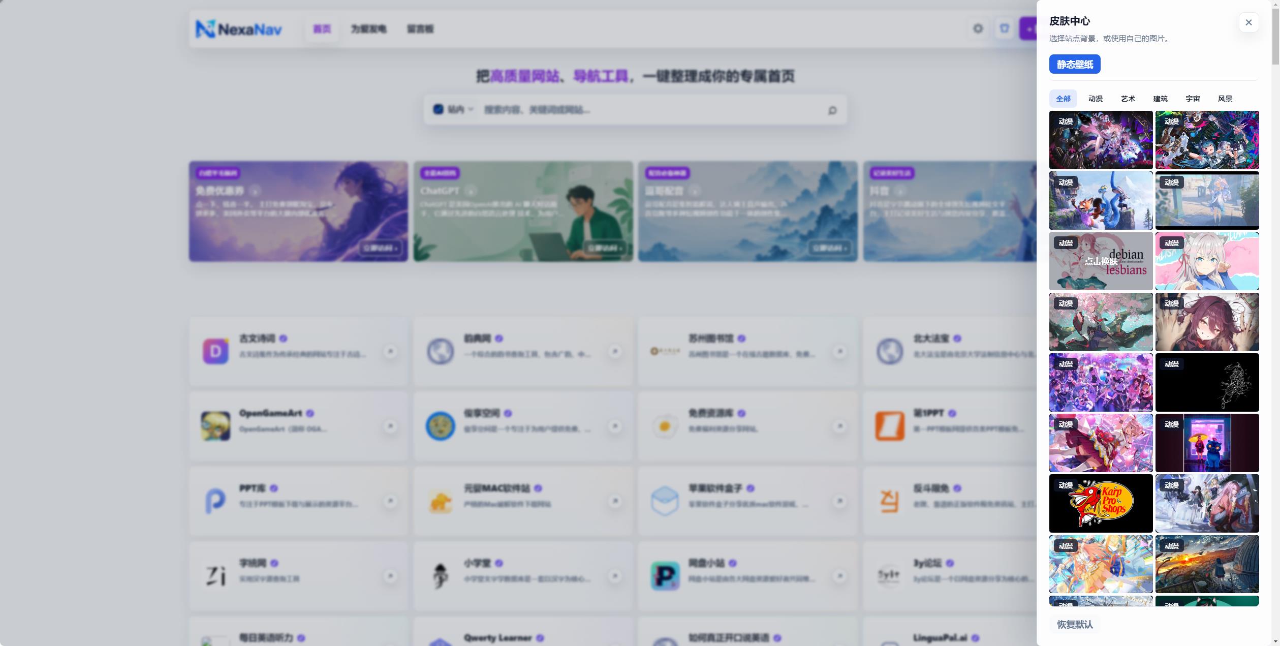The width and height of the screenshot is (1280, 646).
Task: Apply the street scene blue-haired girl wallpaper
Action: click(x=1207, y=200)
